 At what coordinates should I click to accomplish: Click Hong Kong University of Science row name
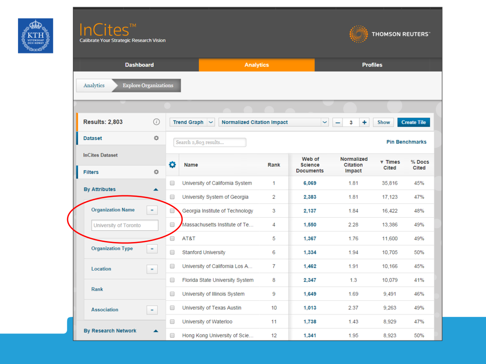217,335
